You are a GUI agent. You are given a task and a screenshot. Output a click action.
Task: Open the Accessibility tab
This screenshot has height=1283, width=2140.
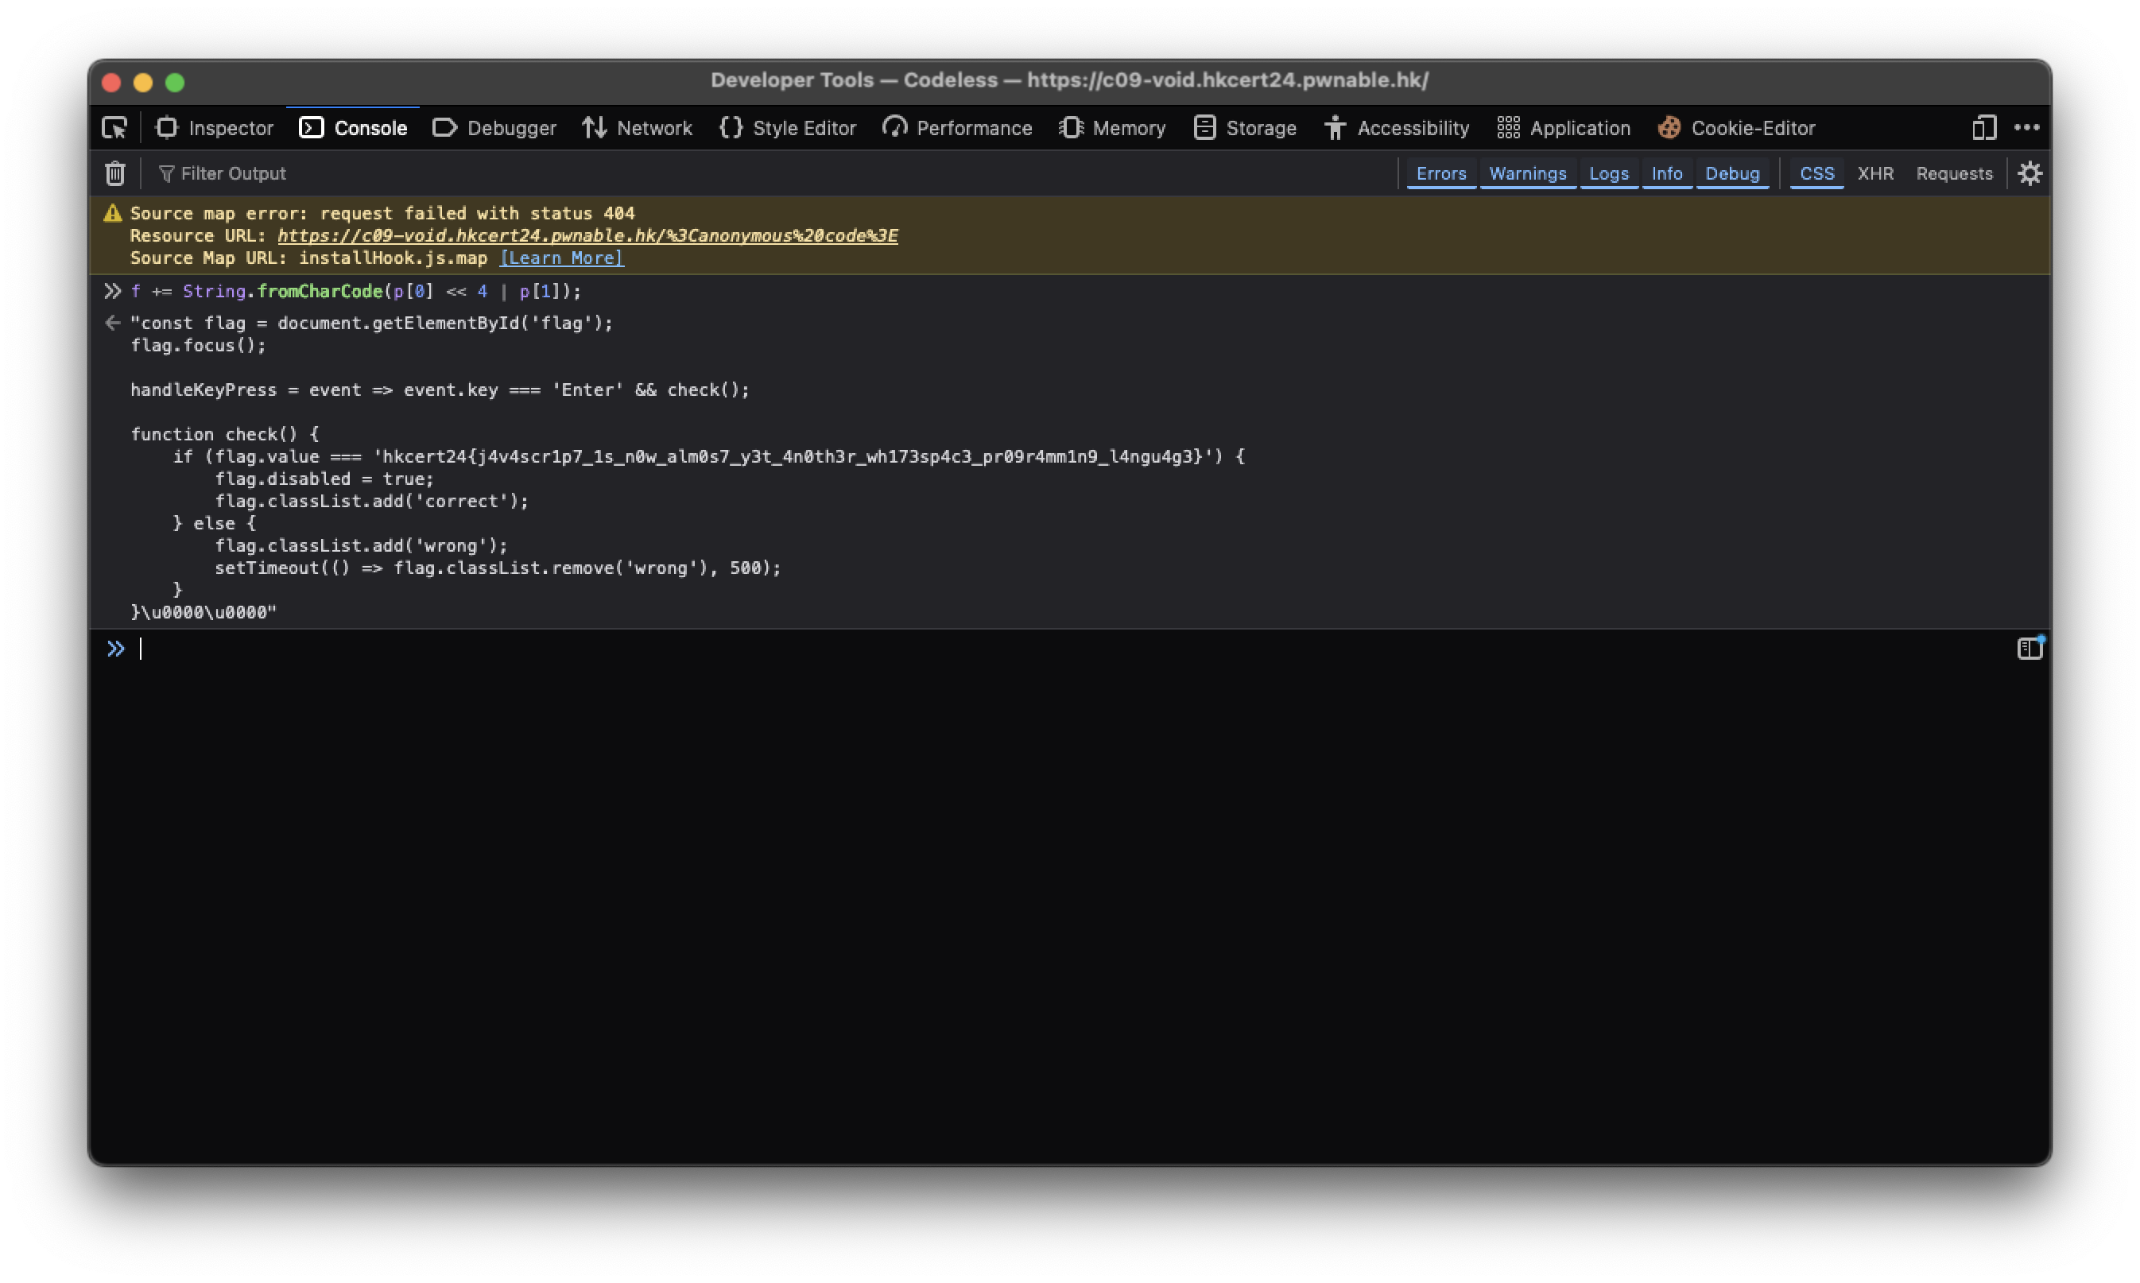(1397, 128)
